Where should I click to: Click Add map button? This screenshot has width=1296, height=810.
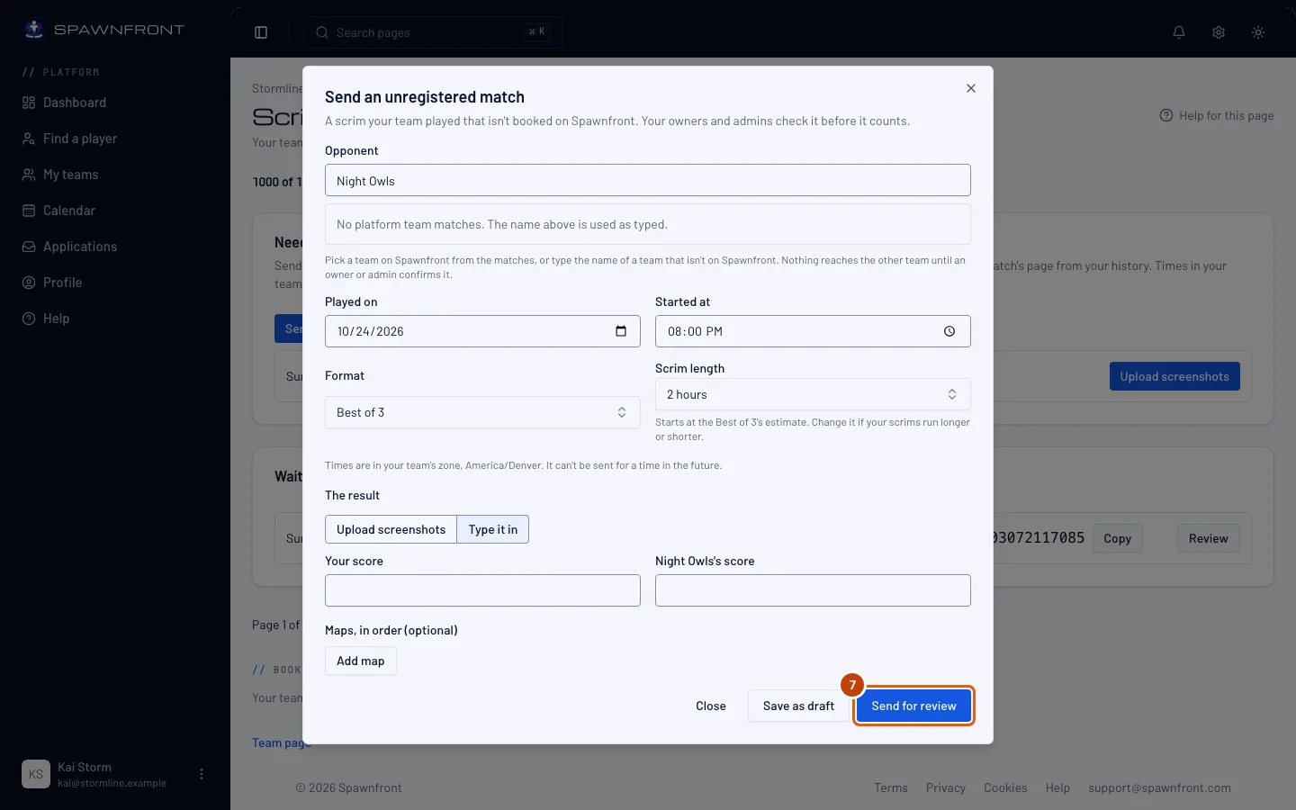click(x=360, y=661)
